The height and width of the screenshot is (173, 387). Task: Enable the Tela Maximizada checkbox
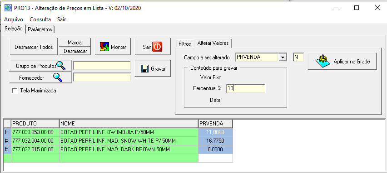pyautogui.click(x=15, y=91)
